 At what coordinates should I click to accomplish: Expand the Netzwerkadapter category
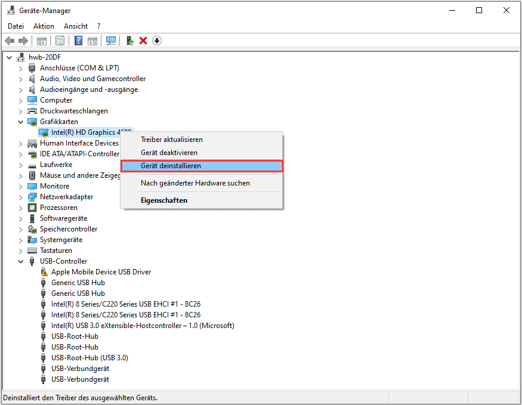(x=21, y=197)
